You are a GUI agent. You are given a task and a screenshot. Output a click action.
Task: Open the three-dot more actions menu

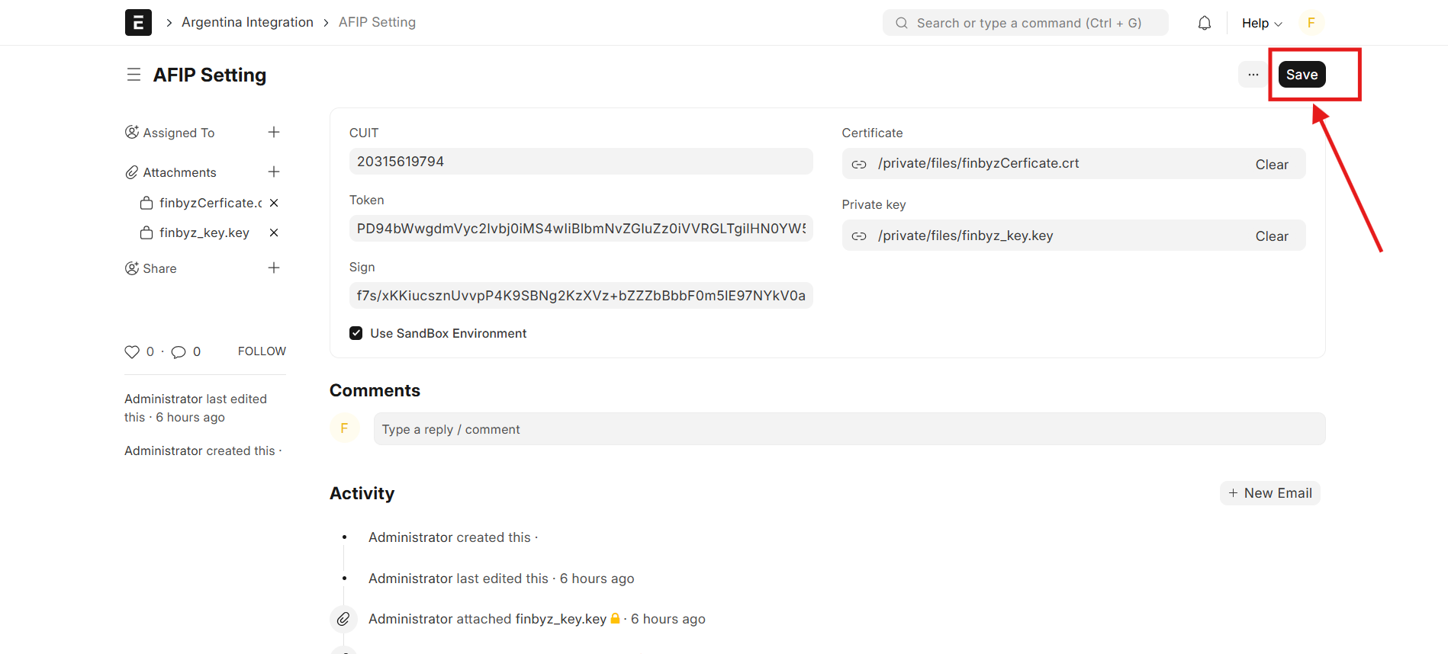point(1253,75)
